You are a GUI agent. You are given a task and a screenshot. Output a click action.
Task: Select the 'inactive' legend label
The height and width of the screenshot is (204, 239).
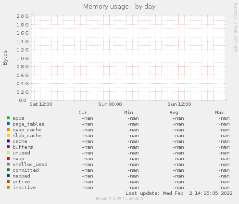click(24, 188)
